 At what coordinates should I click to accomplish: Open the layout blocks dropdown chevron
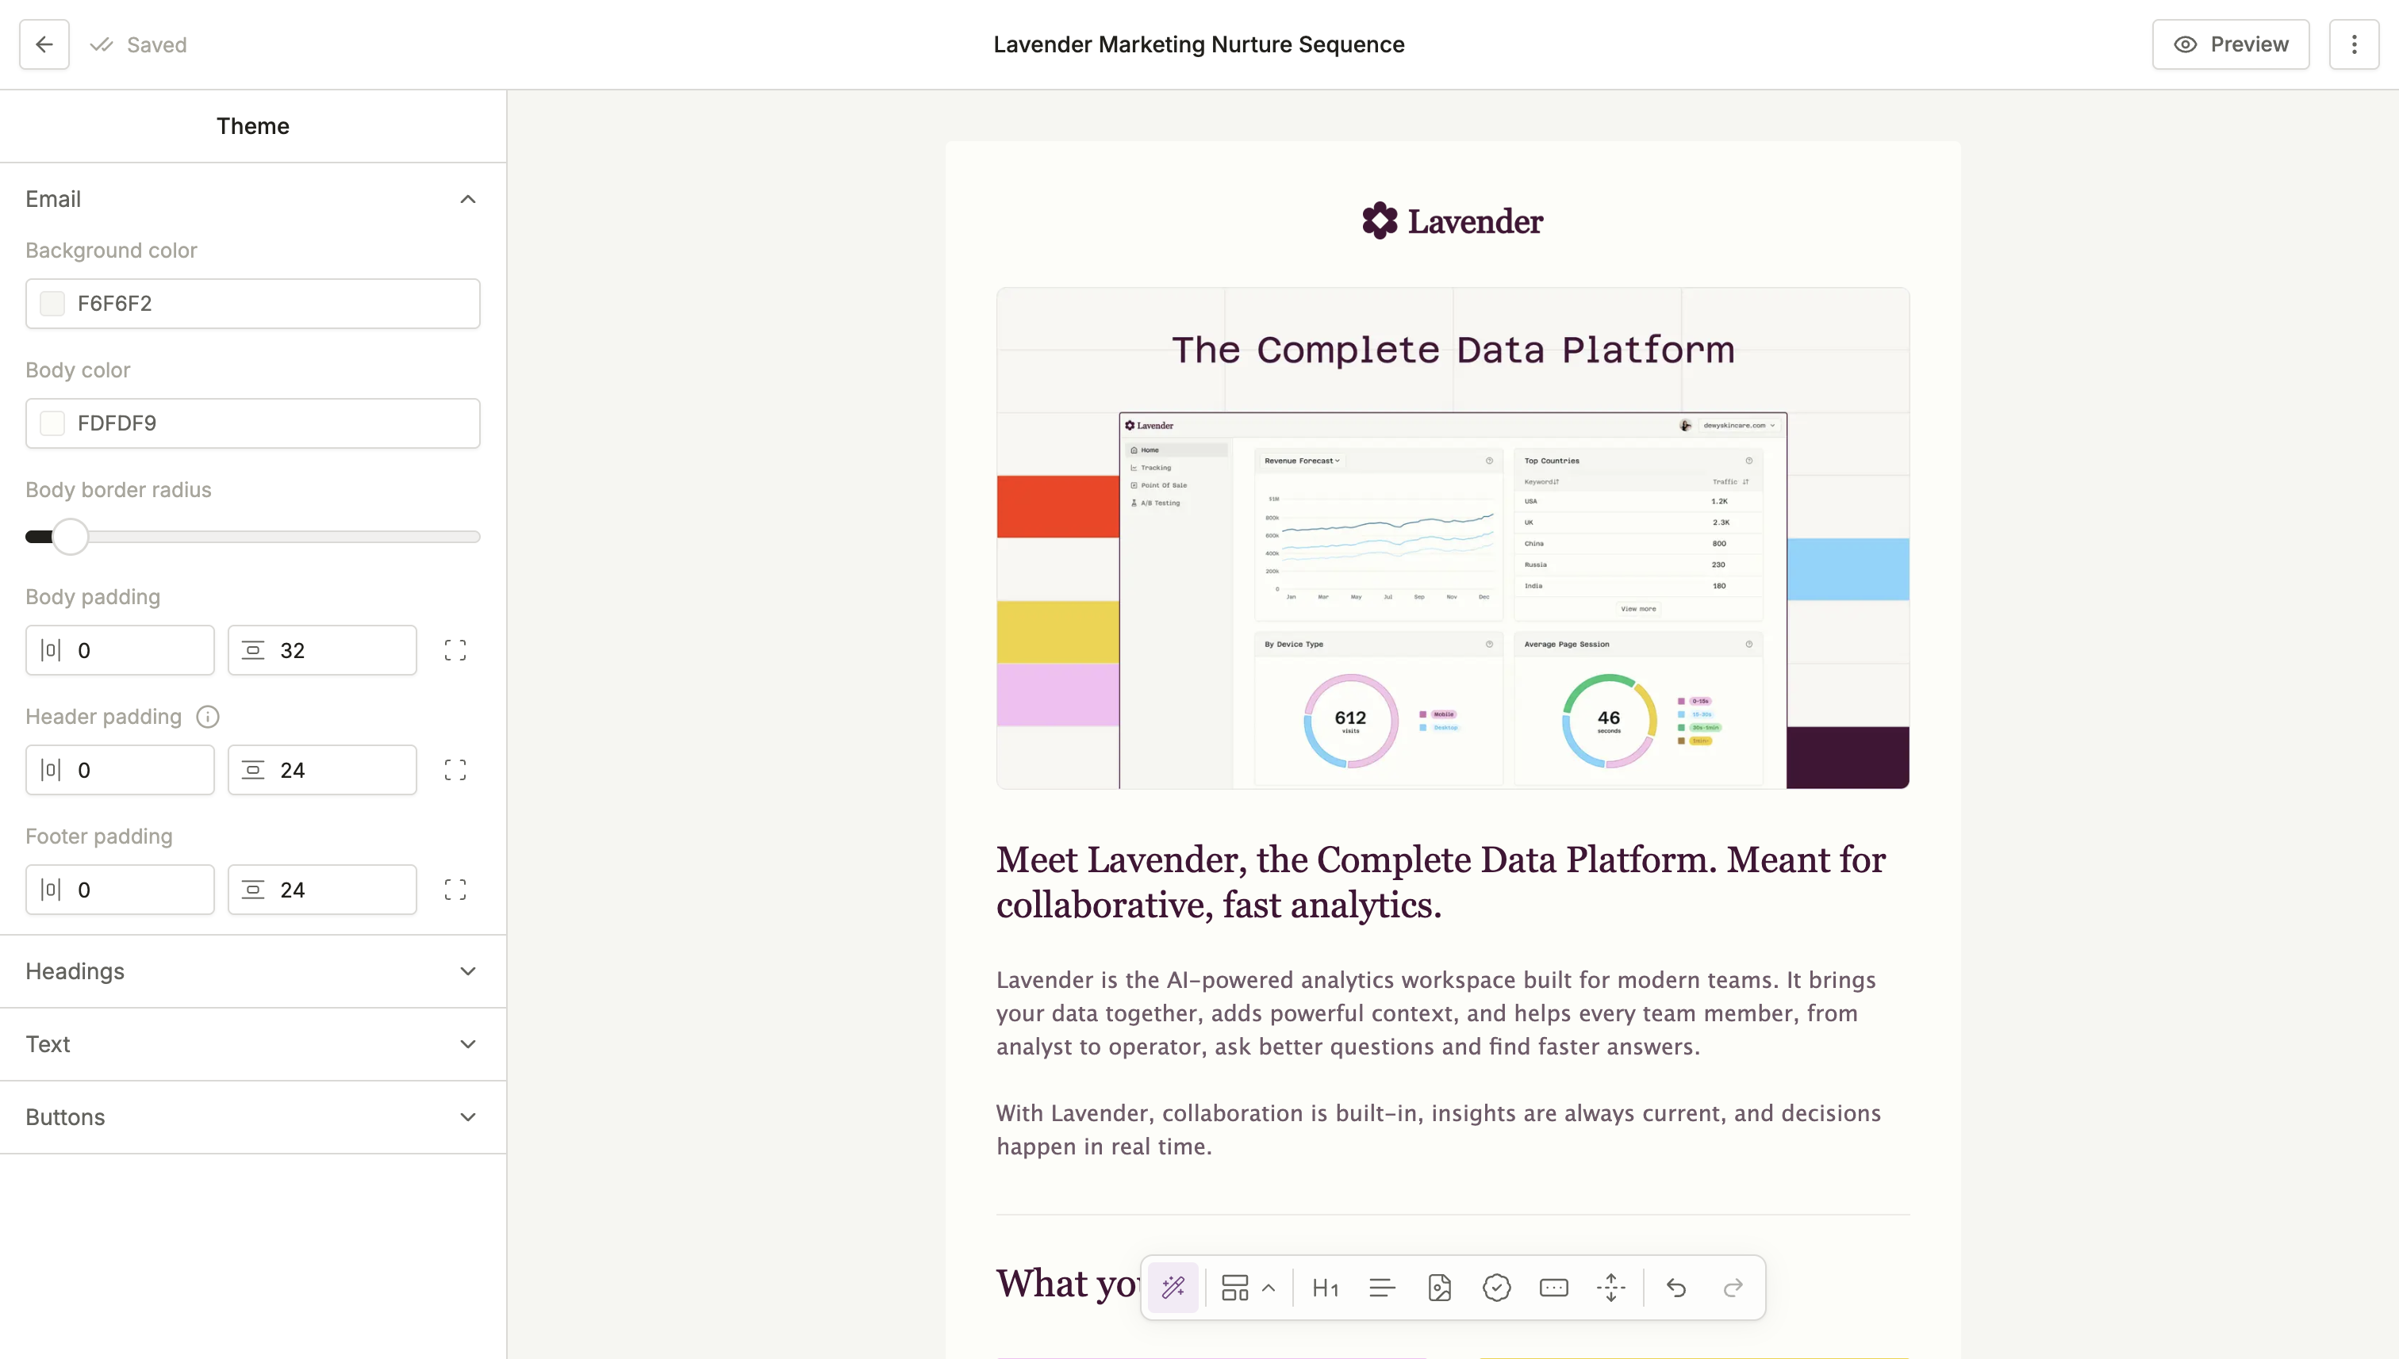coord(1269,1288)
